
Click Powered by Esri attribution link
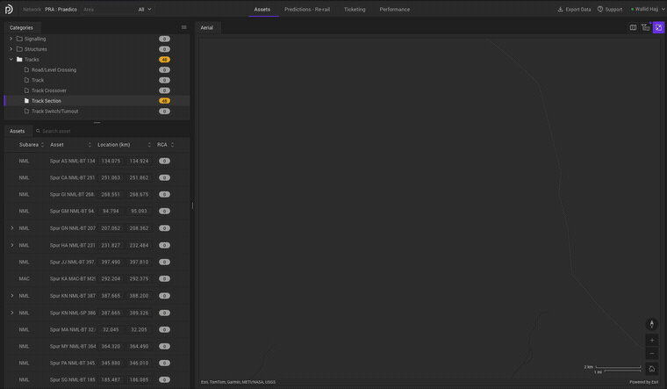click(643, 382)
